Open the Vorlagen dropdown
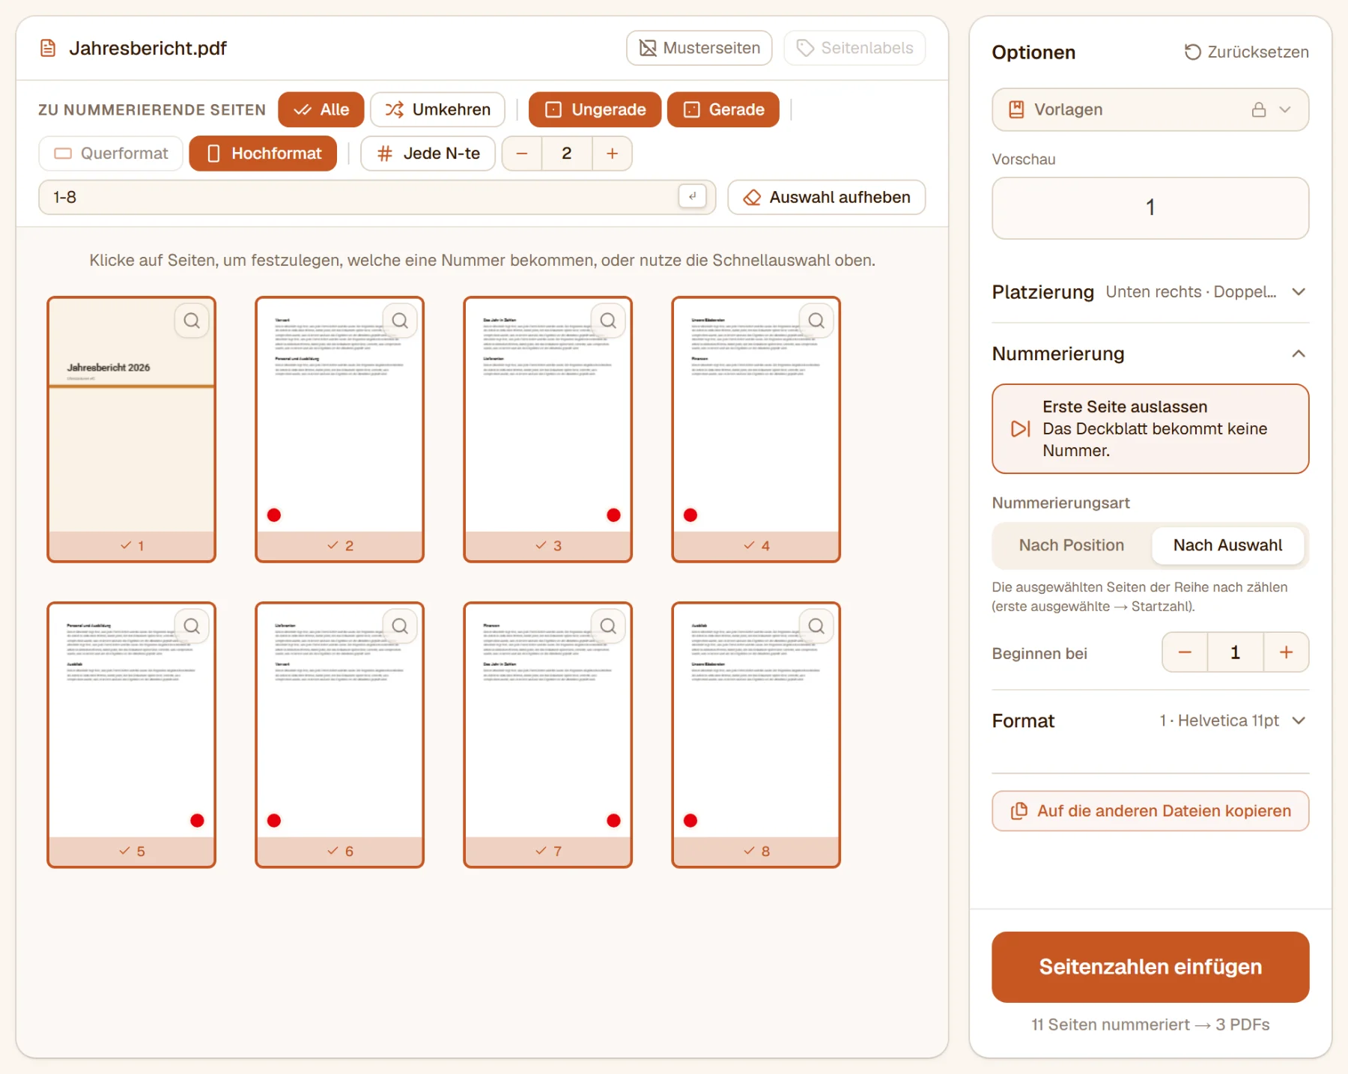Viewport: 1348px width, 1074px height. [x=1150, y=109]
